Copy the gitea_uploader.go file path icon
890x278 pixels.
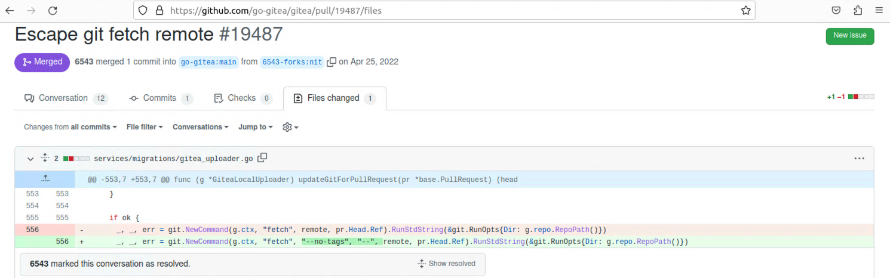click(262, 158)
